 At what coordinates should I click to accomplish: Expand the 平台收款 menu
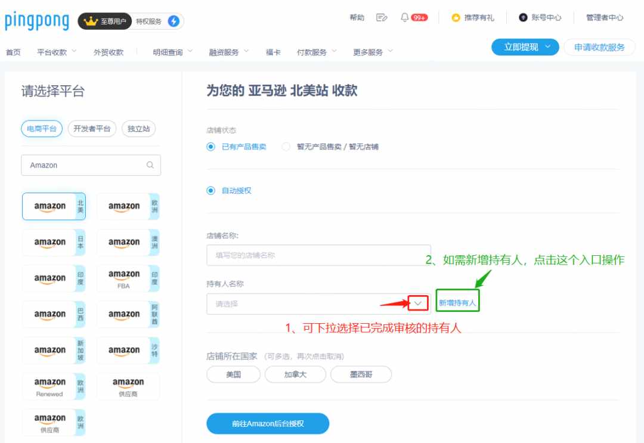click(57, 52)
